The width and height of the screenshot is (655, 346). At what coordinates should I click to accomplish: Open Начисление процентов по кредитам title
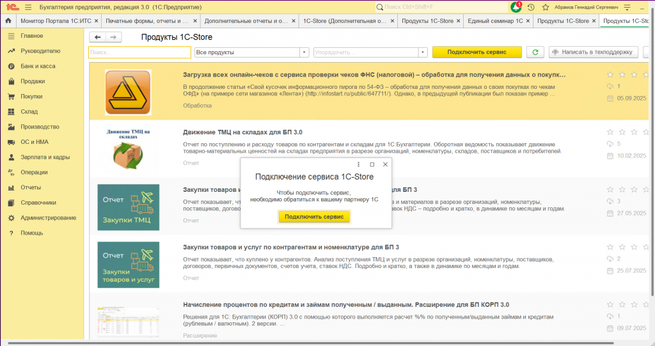pyautogui.click(x=346, y=304)
